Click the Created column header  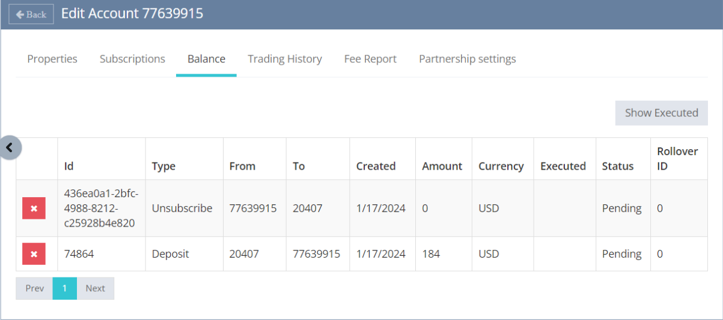376,166
